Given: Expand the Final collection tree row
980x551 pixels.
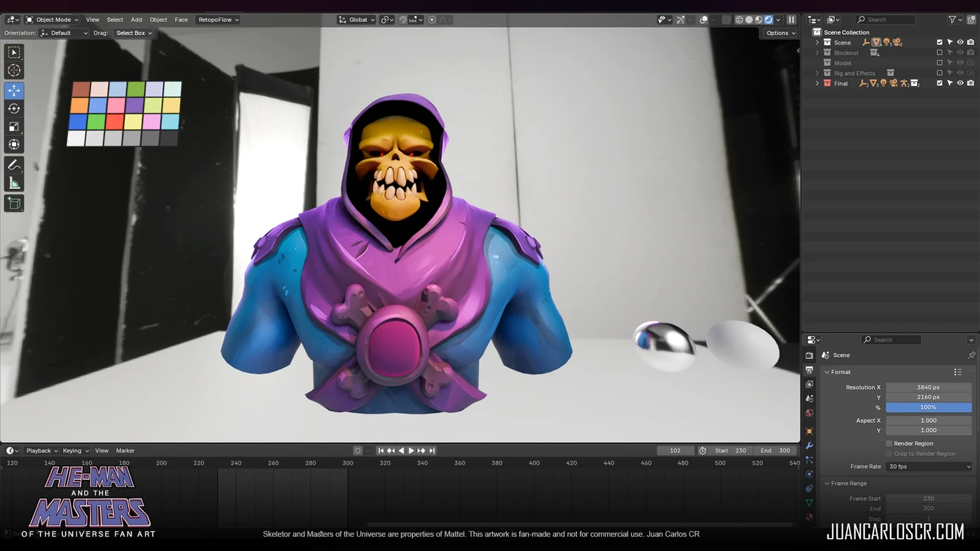Looking at the screenshot, I should [817, 83].
